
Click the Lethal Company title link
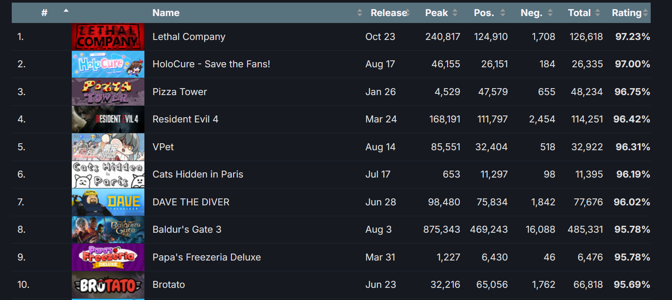[x=189, y=37]
